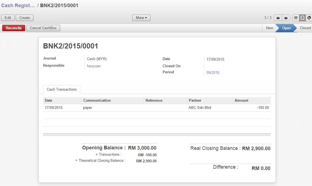This screenshot has height=186, width=312.
Task: Go to the next record arrow
Action: 286,18
